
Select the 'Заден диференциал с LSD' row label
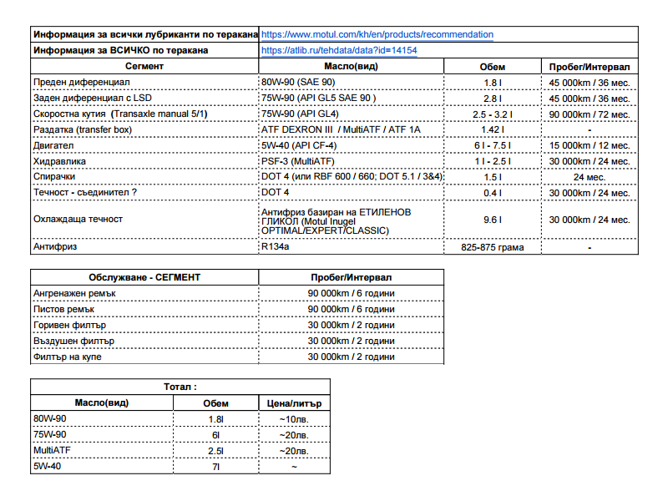point(144,98)
